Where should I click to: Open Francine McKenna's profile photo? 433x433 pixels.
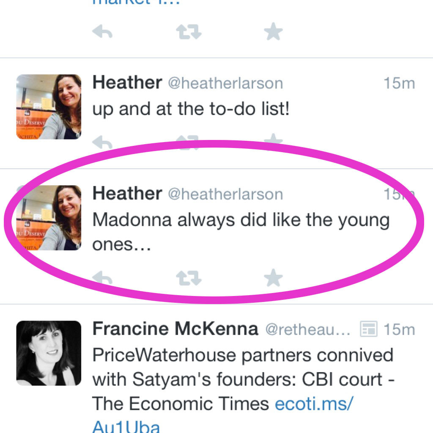pos(49,353)
